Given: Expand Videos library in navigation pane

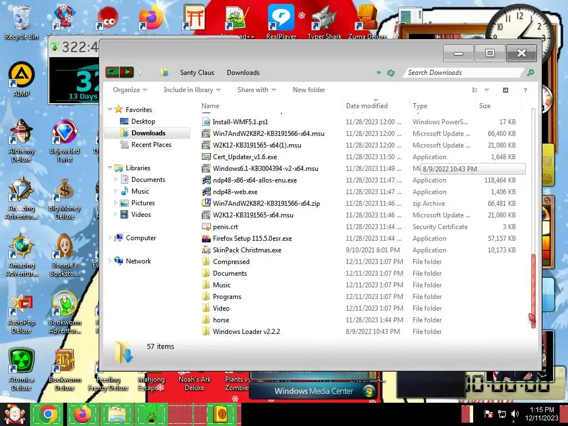Looking at the screenshot, I should click(x=115, y=215).
